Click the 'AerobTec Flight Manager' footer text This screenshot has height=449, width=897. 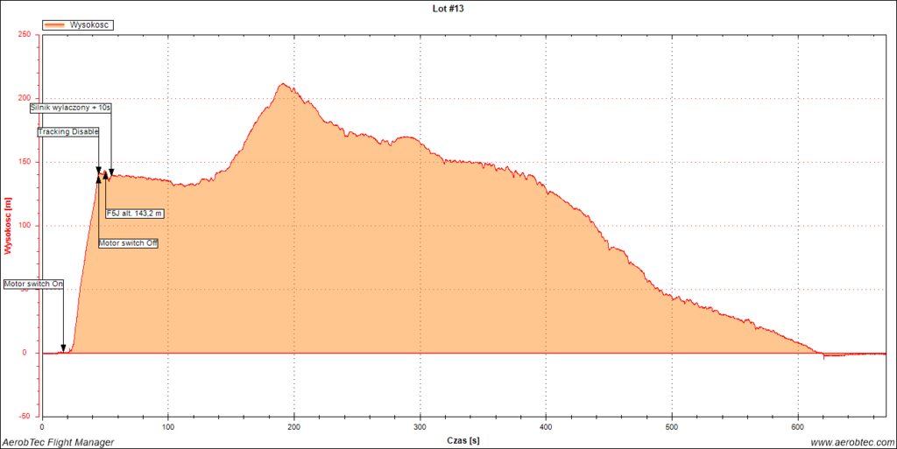[58, 442]
